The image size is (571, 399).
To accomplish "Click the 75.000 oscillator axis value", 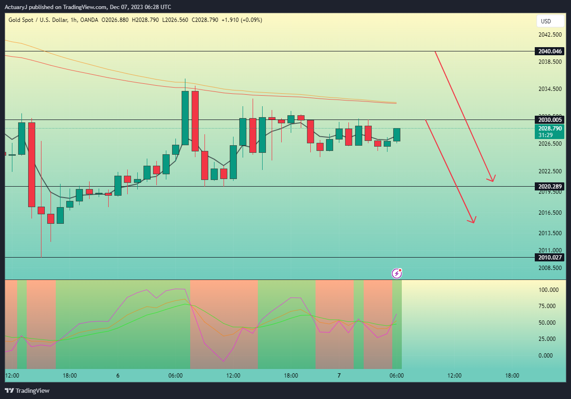I will (547, 306).
